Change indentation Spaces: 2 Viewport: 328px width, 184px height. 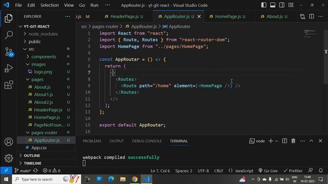point(183,171)
